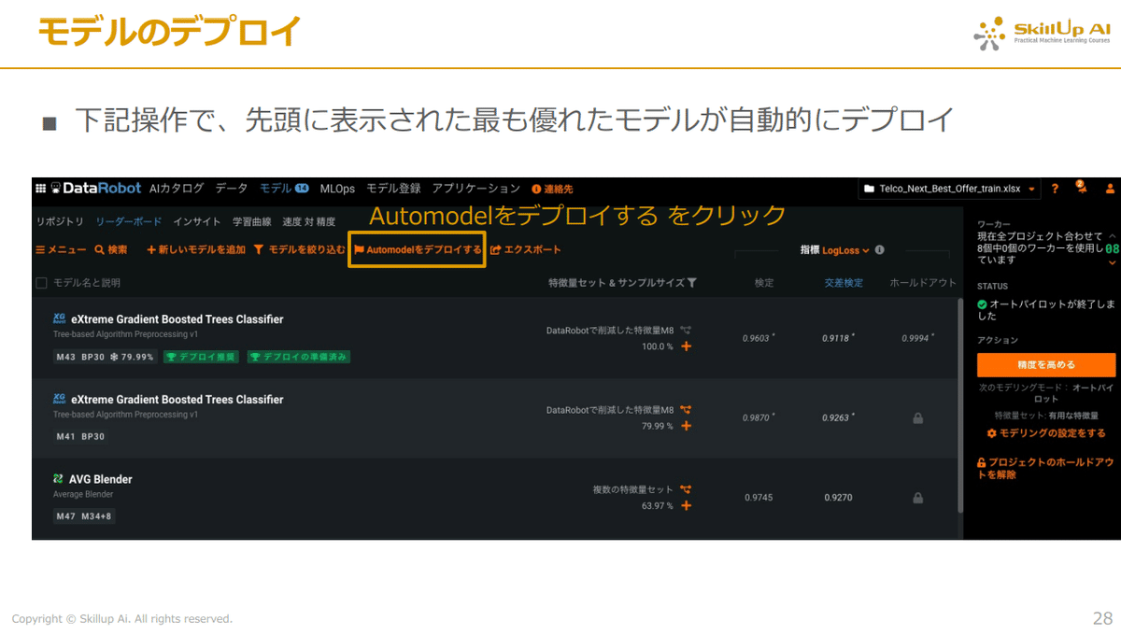This screenshot has height=635, width=1121.
Task: Click the orange plus at 100.0 % sample size
Action: 686,346
